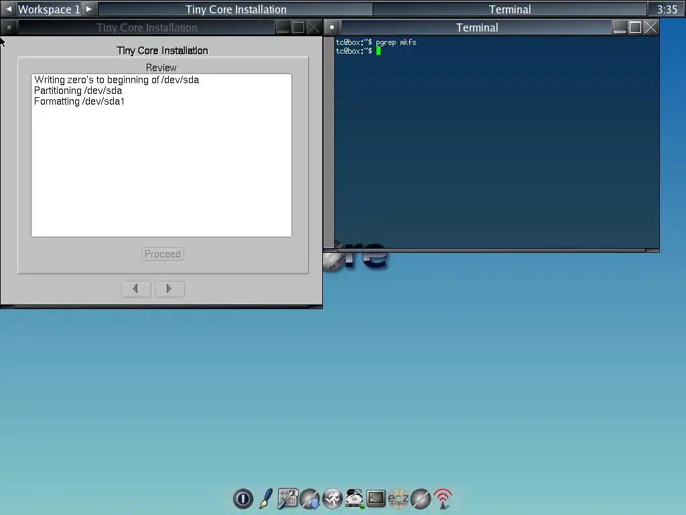686x515 pixels.
Task: Open the WiFi antenna icon in dock
Action: pos(443,499)
